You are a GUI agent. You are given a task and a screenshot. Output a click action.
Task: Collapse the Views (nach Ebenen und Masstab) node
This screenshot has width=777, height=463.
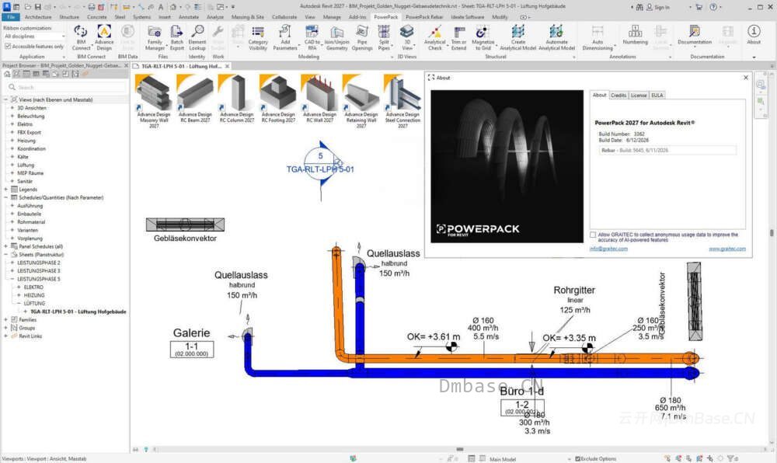point(5,99)
